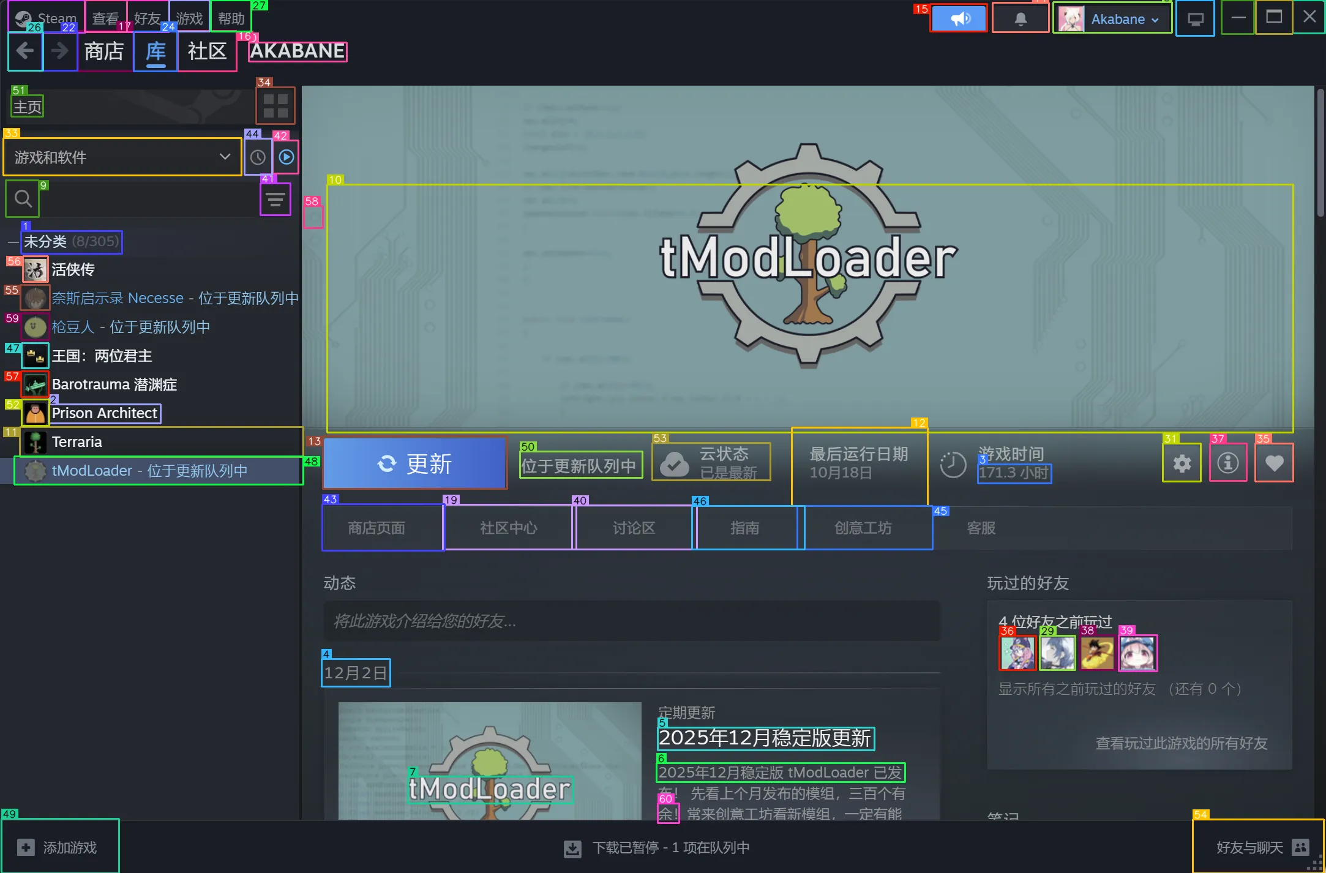Expand the 游戏和软件 filter dropdown
Screen dimensions: 1326x873
click(122, 157)
